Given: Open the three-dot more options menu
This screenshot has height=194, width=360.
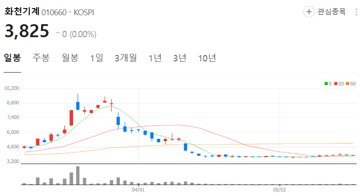Looking at the screenshot, I should point(356,12).
